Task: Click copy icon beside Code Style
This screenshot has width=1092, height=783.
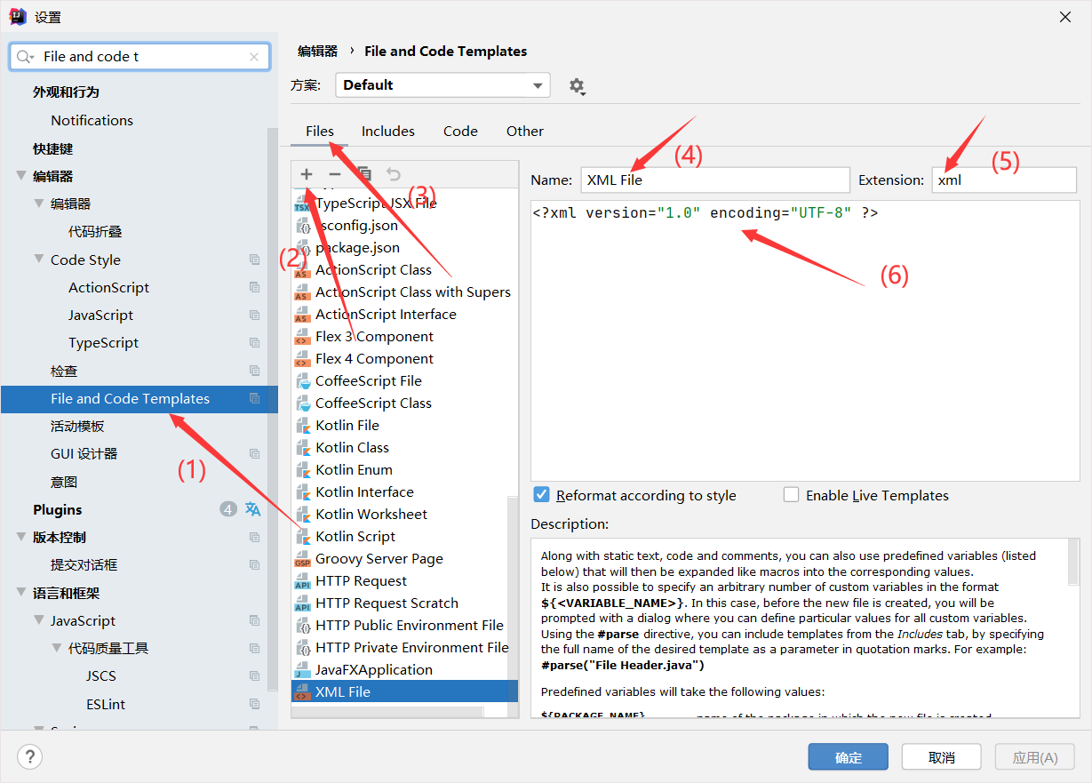Action: tap(255, 260)
